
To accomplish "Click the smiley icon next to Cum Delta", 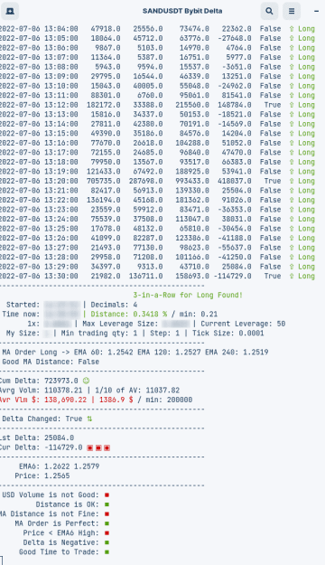I will coord(86,381).
